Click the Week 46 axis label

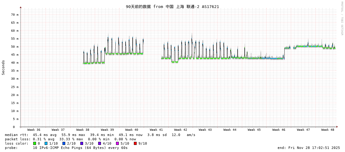click(x=279, y=130)
